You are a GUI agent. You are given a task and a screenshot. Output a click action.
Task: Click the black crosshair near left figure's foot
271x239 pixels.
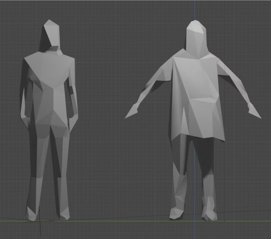point(40,222)
